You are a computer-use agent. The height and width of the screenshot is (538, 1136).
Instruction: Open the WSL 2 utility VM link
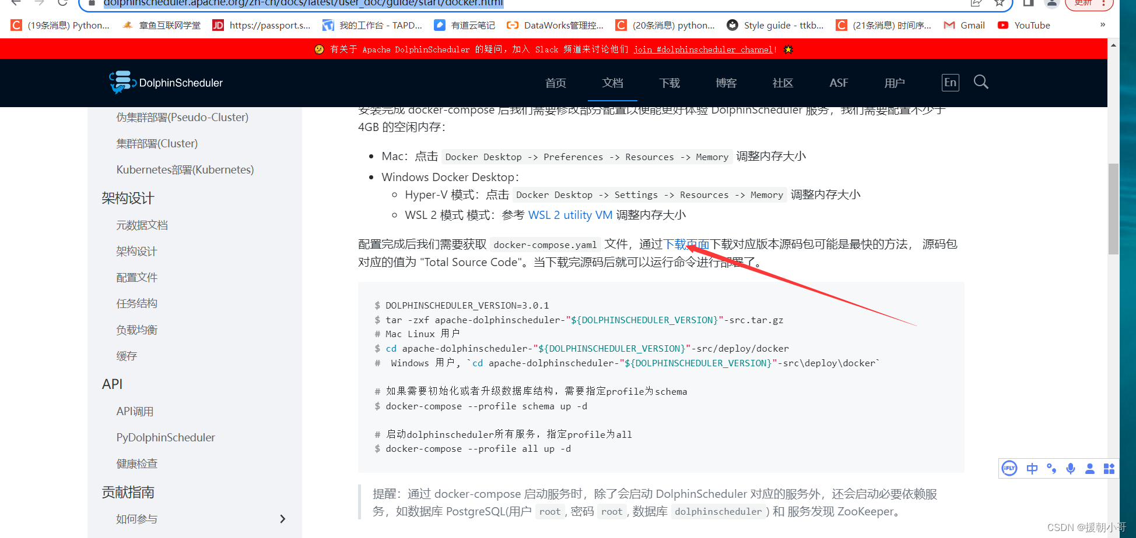click(570, 215)
